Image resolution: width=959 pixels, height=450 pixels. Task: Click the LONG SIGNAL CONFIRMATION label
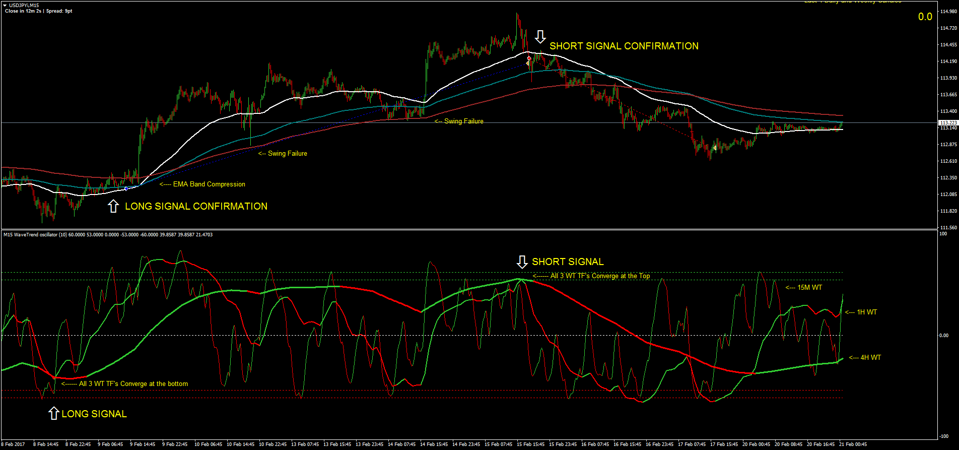coord(196,206)
